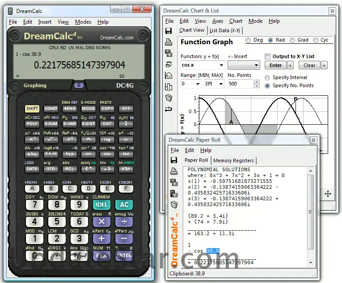This screenshot has width=342, height=283.
Task: Enable Output to X-Y List checkbox
Action: [267, 56]
